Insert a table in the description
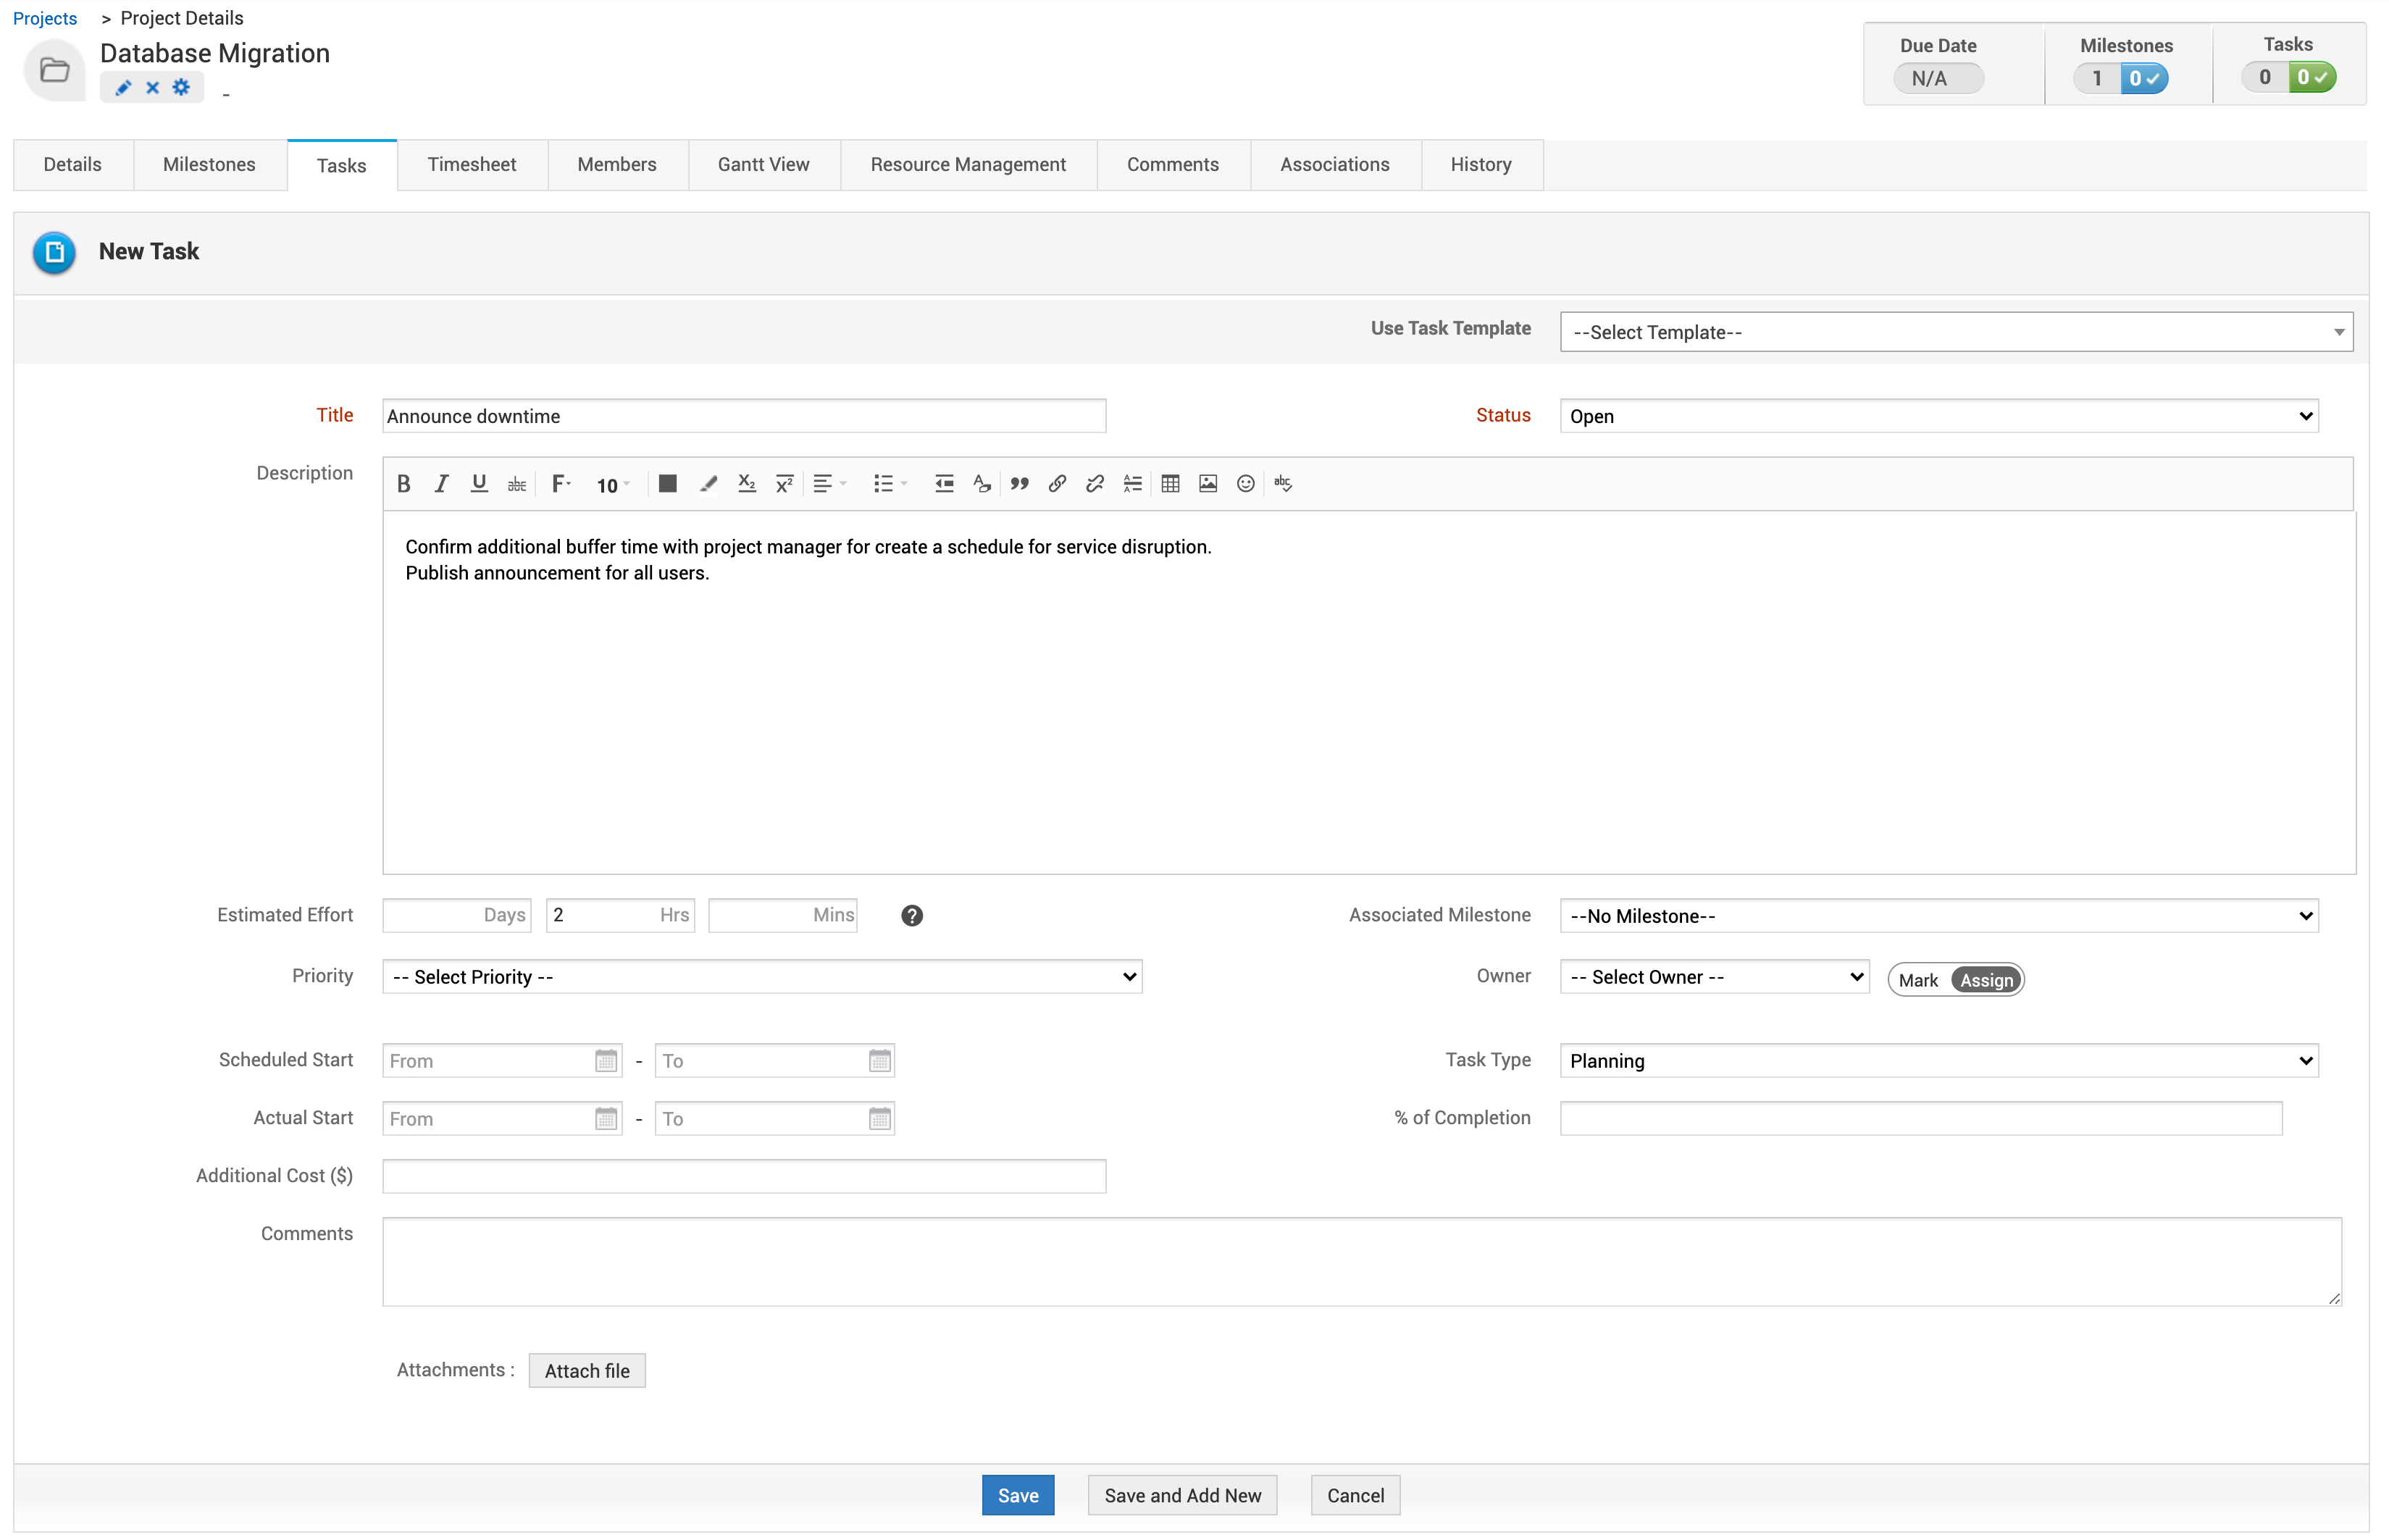 click(1170, 484)
